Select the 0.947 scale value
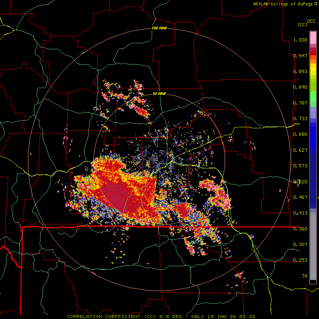Viewport: 319px width, 319px height. click(300, 56)
